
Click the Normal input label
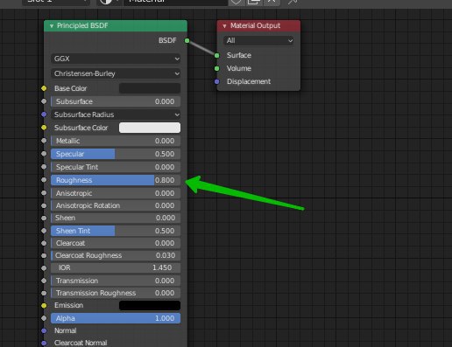pyautogui.click(x=65, y=330)
